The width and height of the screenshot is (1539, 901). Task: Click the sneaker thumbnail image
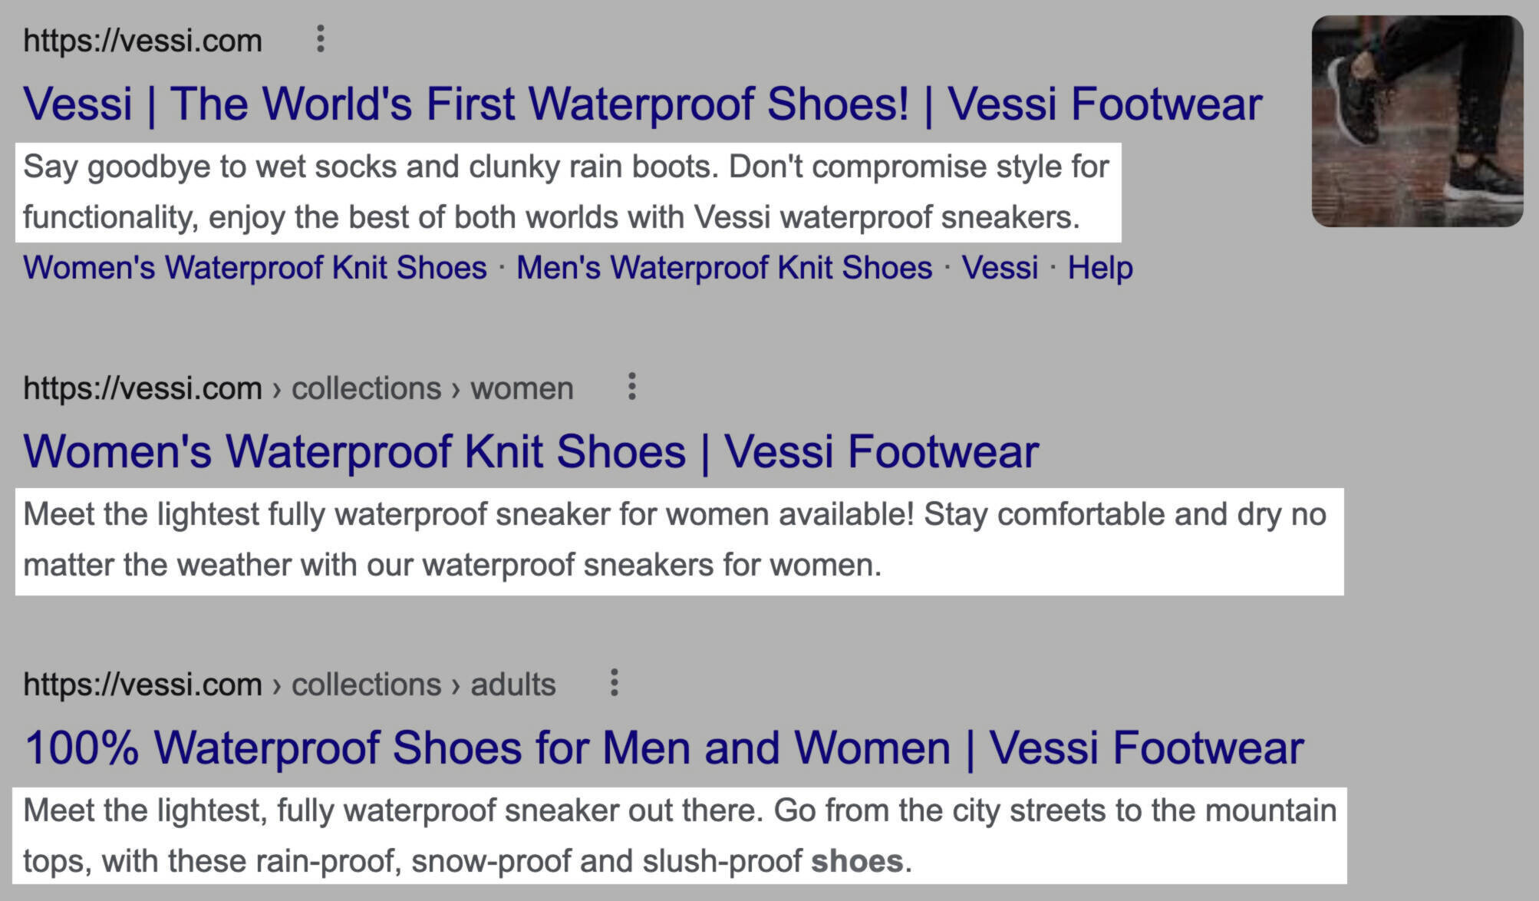point(1417,121)
